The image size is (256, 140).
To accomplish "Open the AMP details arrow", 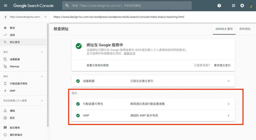I will pos(229,116).
